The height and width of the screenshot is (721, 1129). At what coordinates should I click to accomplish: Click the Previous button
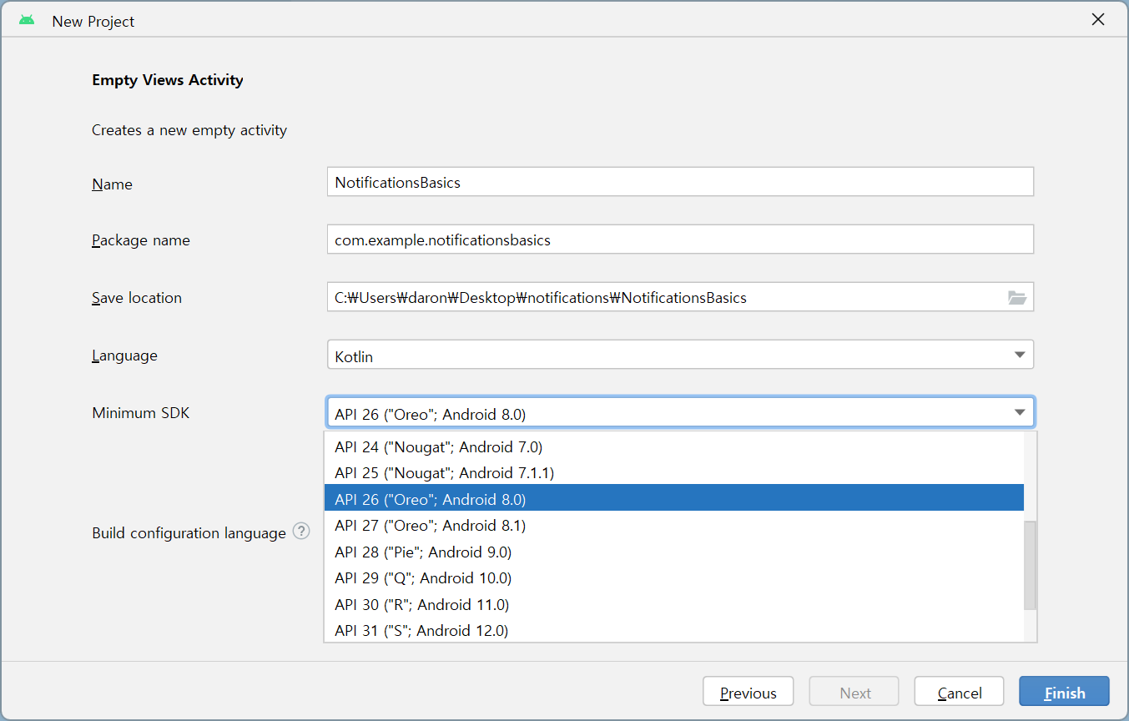click(748, 692)
